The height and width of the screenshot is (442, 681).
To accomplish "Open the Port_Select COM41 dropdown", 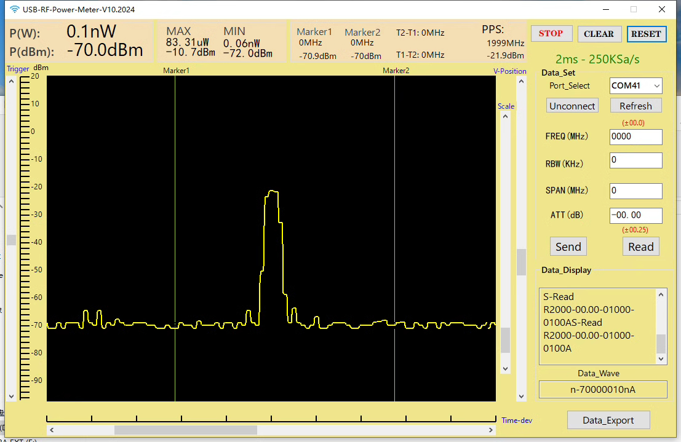I will (x=636, y=85).
